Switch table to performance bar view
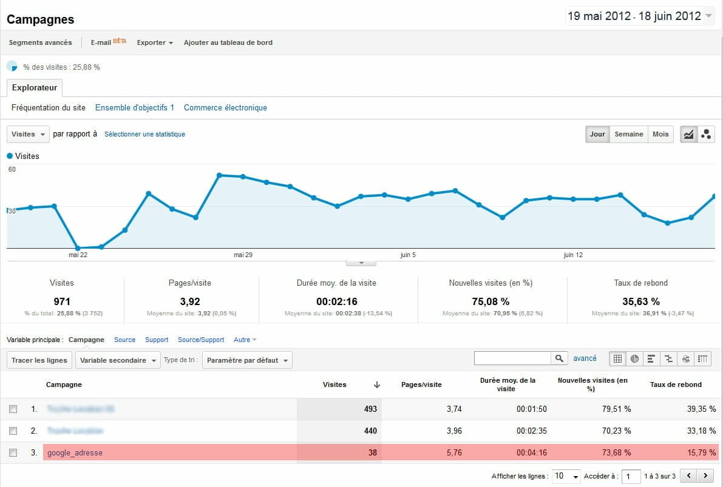Image resolution: width=723 pixels, height=487 pixels. pyautogui.click(x=651, y=359)
